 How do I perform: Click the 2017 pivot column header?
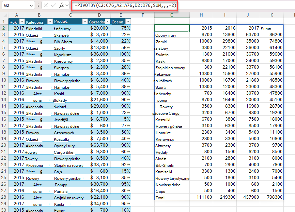pos(254,28)
